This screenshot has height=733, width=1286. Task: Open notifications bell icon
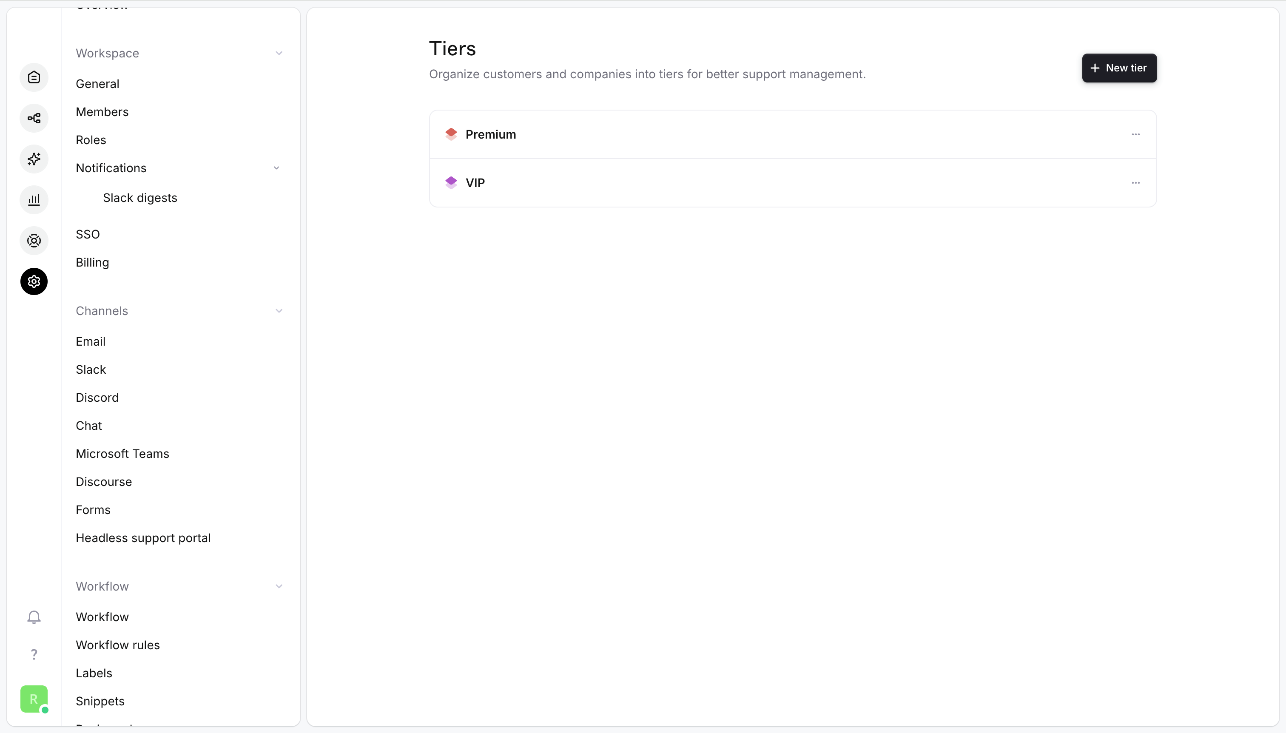tap(34, 617)
